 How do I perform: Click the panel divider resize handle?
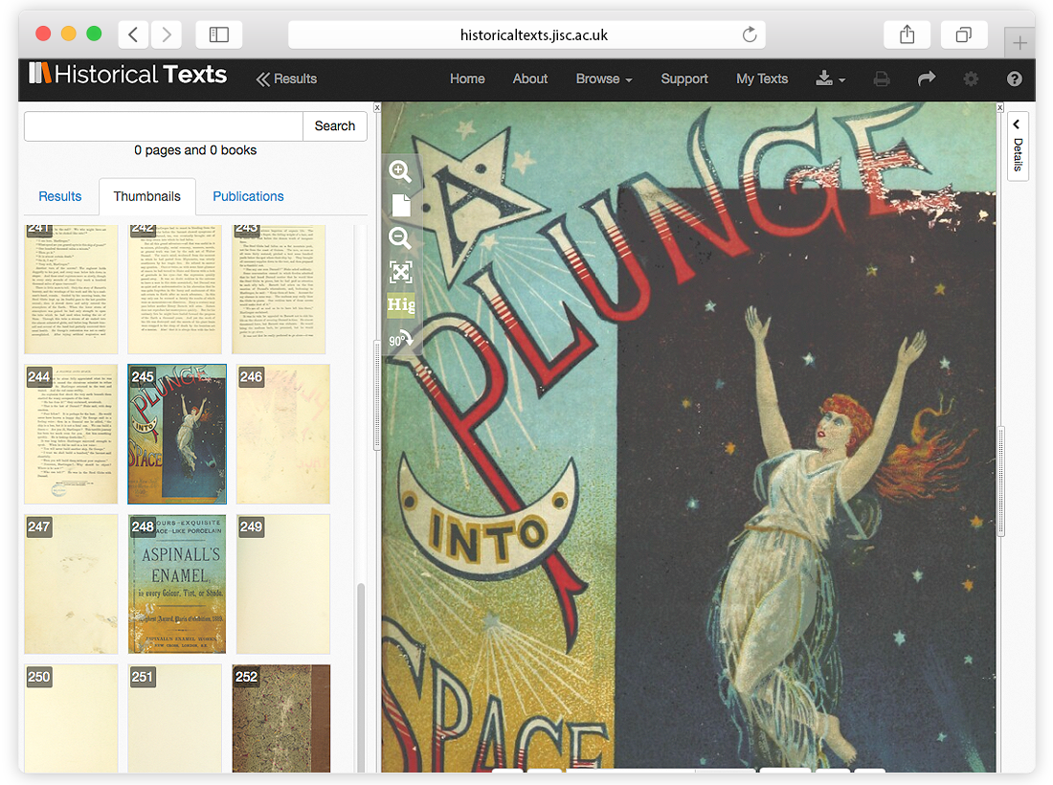[x=377, y=394]
